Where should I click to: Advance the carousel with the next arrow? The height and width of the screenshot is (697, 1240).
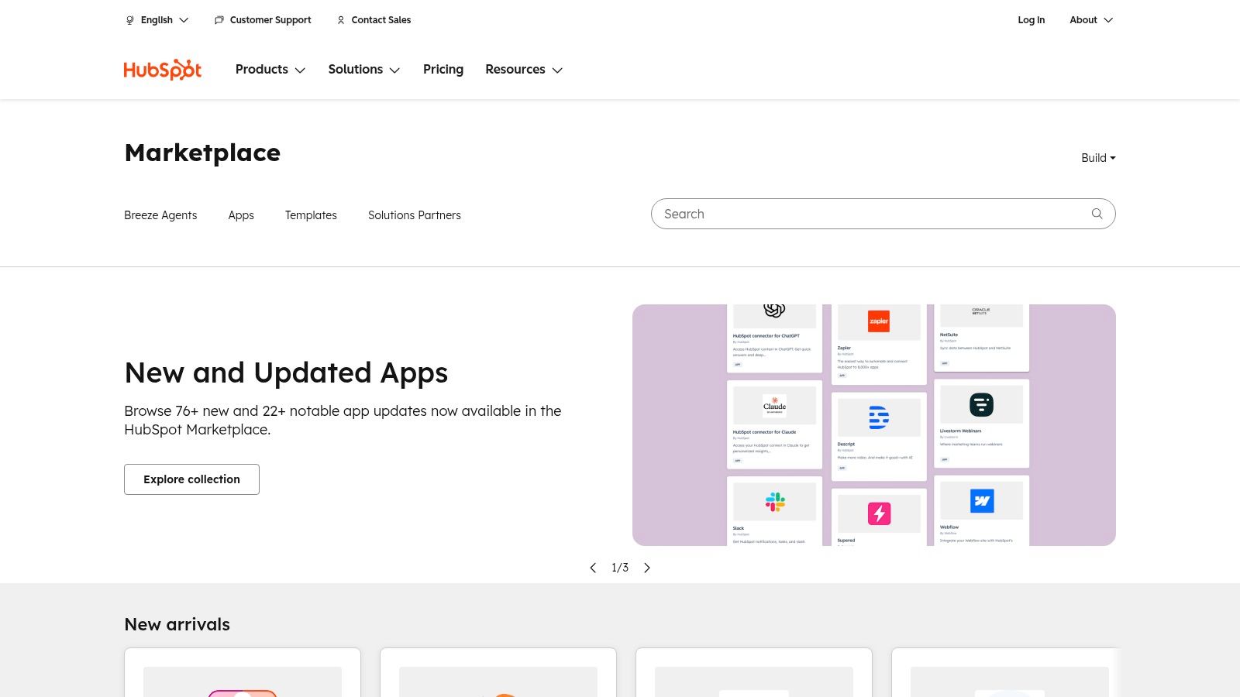coord(647,568)
